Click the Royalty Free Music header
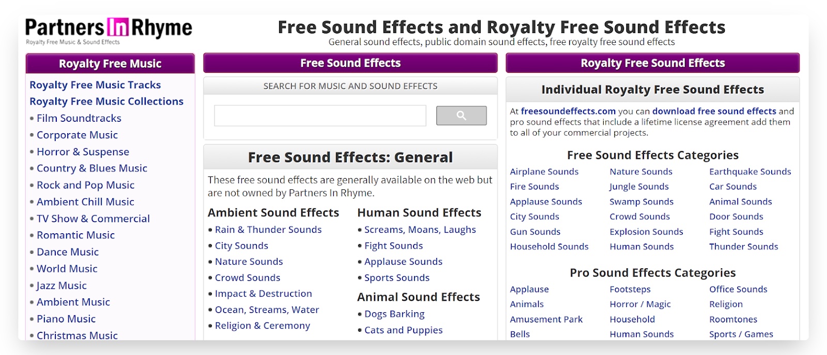This screenshot has height=355, width=827. pyautogui.click(x=110, y=63)
